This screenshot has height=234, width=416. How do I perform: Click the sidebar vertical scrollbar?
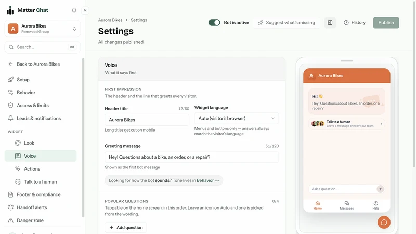tap(83, 138)
